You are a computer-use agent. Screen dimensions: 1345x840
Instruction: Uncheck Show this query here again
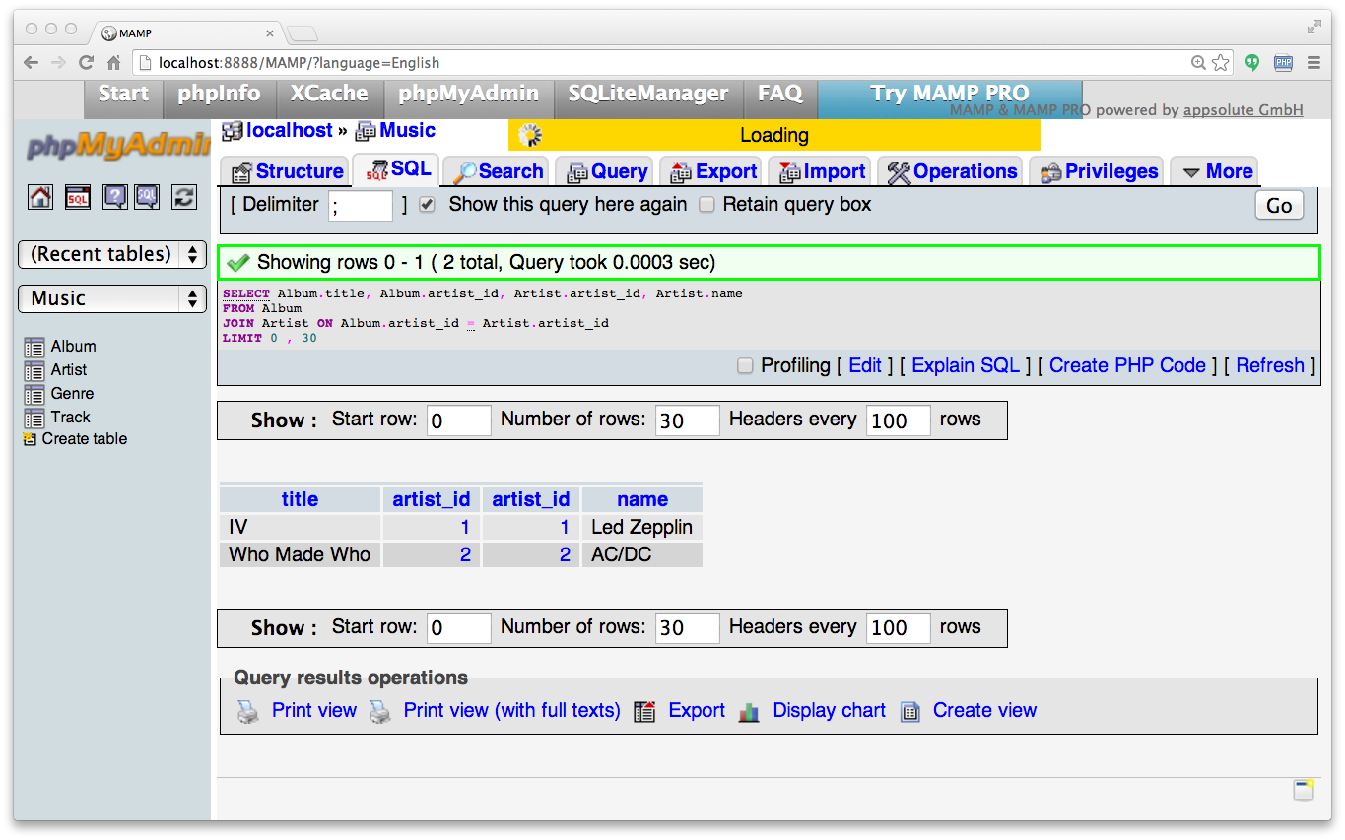427,205
